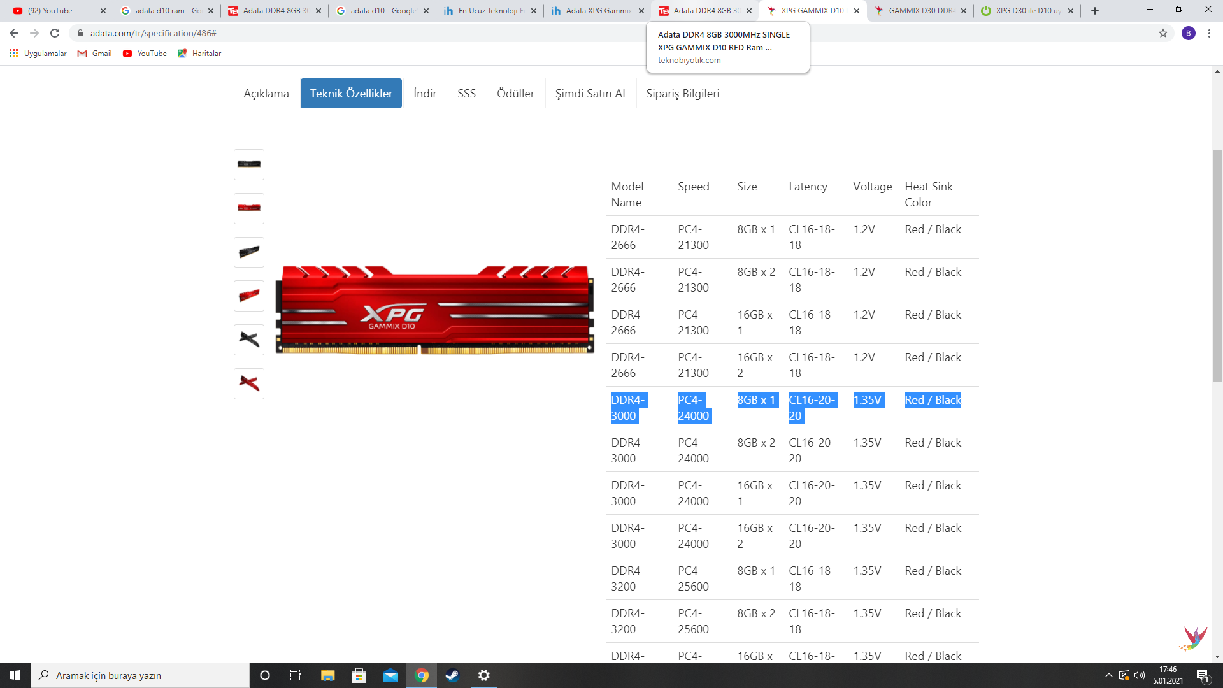
Task: Switch to the Açıklama tab
Action: (x=266, y=94)
